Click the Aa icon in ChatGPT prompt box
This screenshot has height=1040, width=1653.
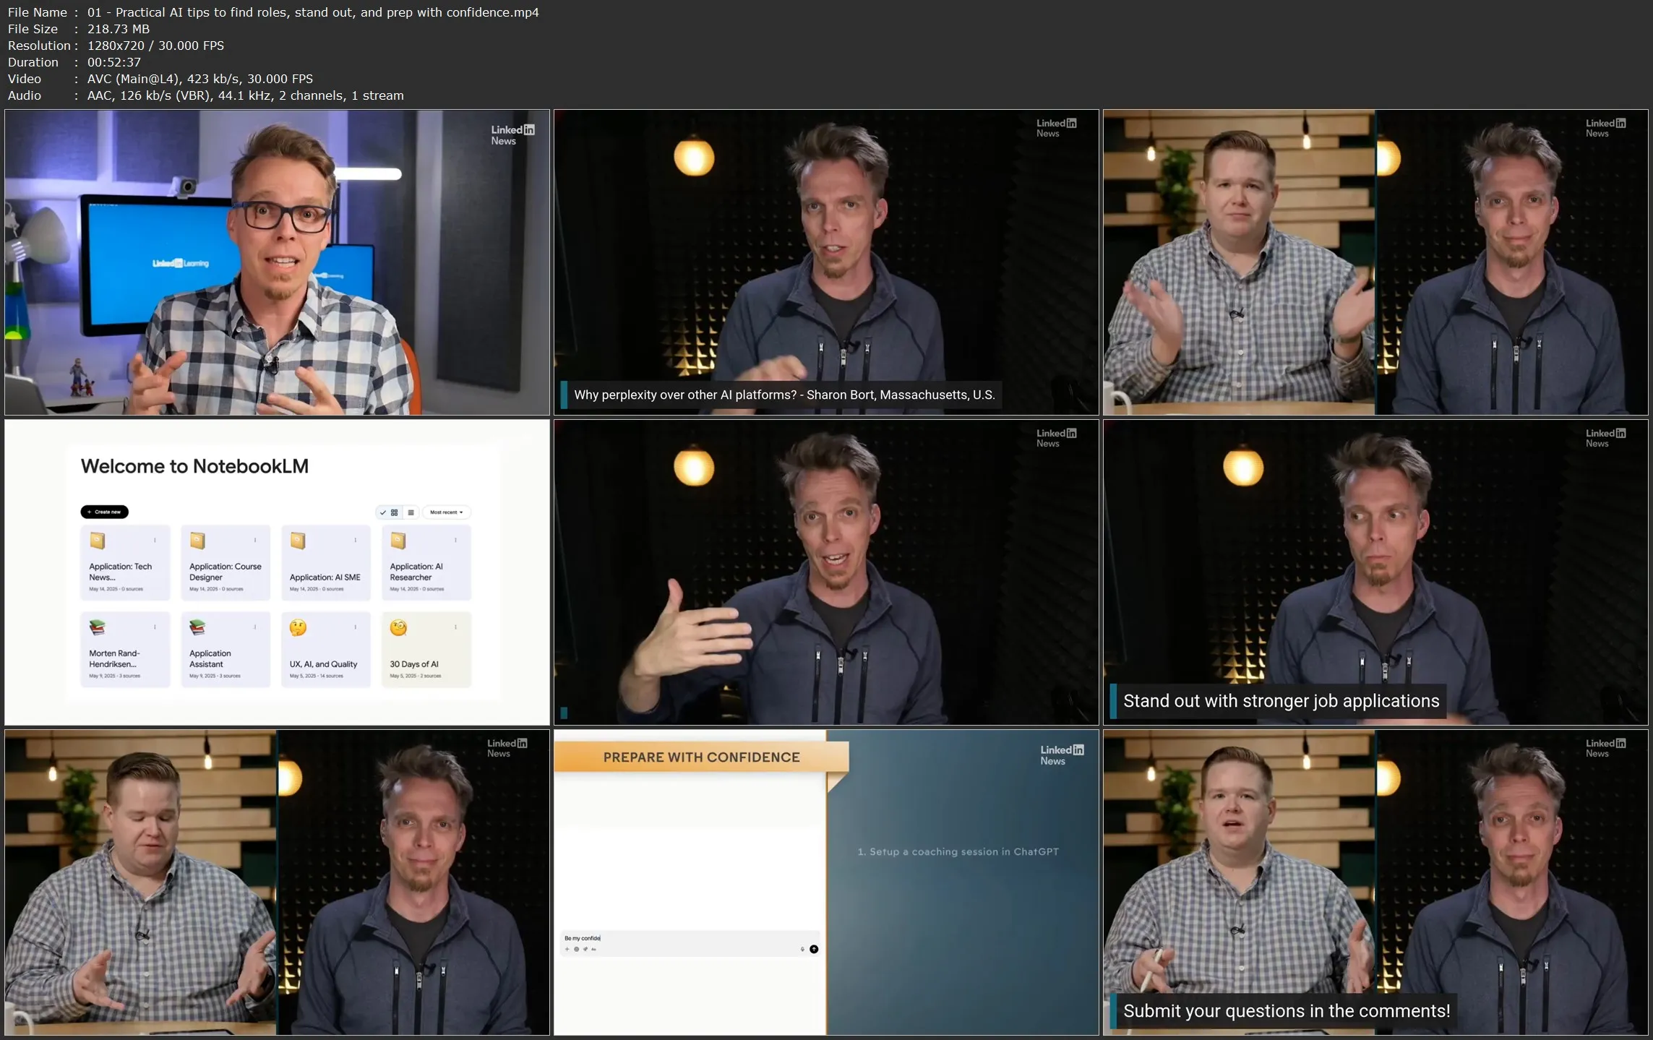[593, 949]
